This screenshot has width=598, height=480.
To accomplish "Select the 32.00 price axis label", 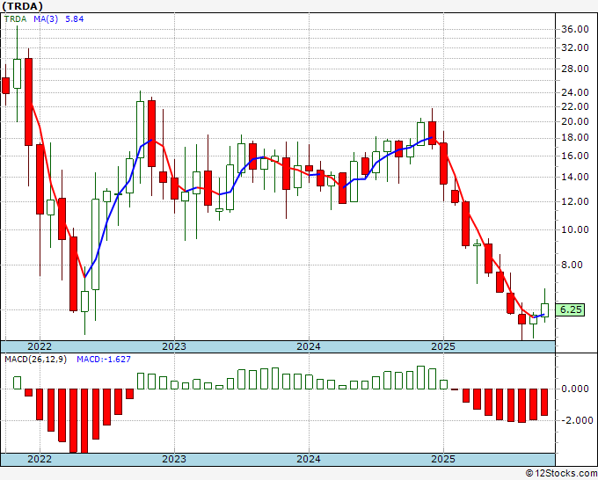I will (x=575, y=48).
